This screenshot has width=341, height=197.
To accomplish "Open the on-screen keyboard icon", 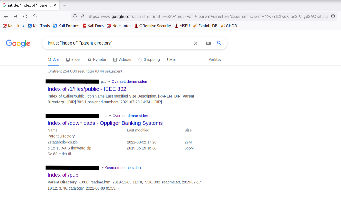I will (x=209, y=43).
